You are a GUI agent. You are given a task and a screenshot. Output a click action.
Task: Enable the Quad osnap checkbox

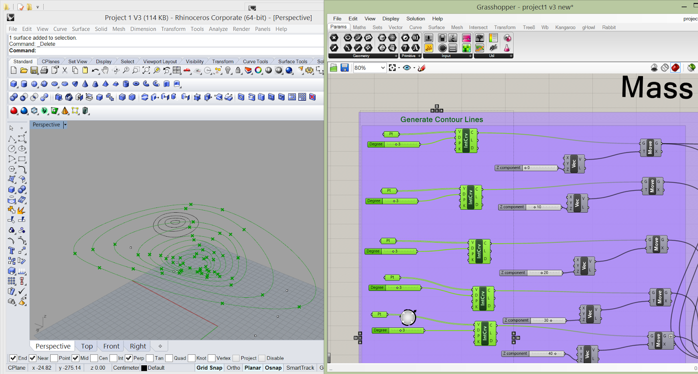(x=169, y=358)
